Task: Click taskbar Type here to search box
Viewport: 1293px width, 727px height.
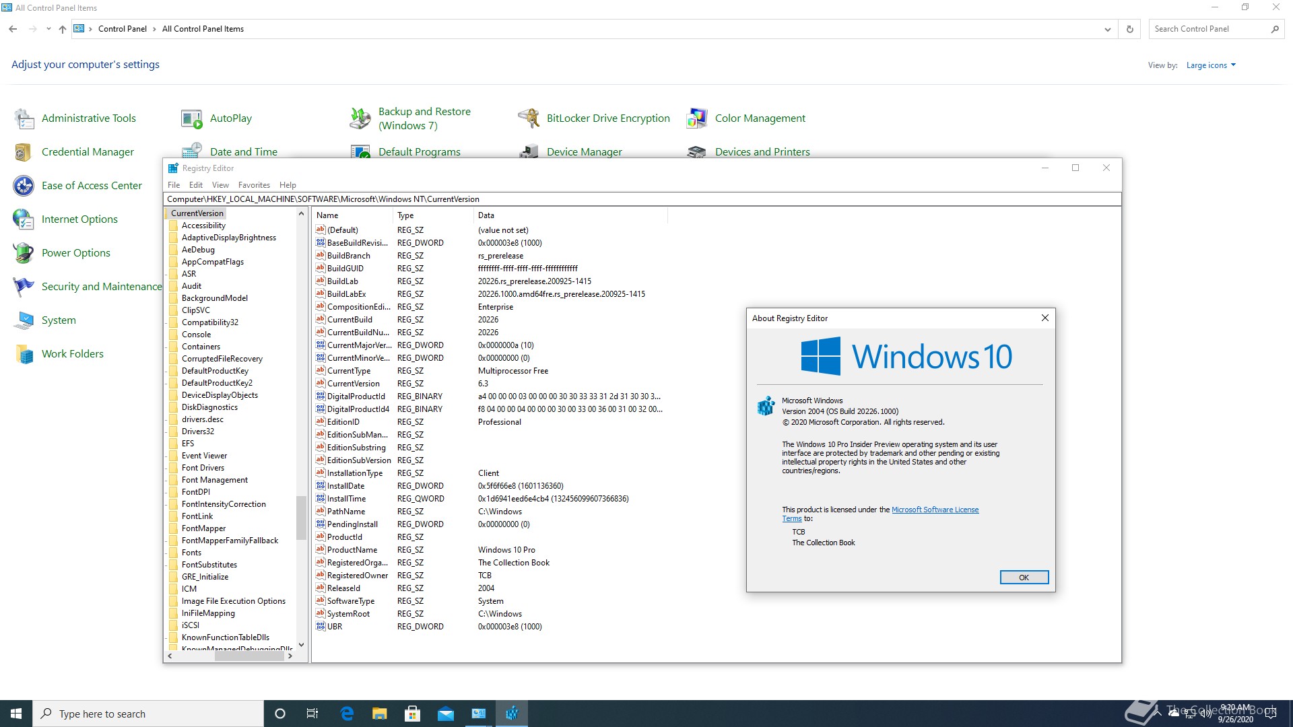Action: pos(148,714)
